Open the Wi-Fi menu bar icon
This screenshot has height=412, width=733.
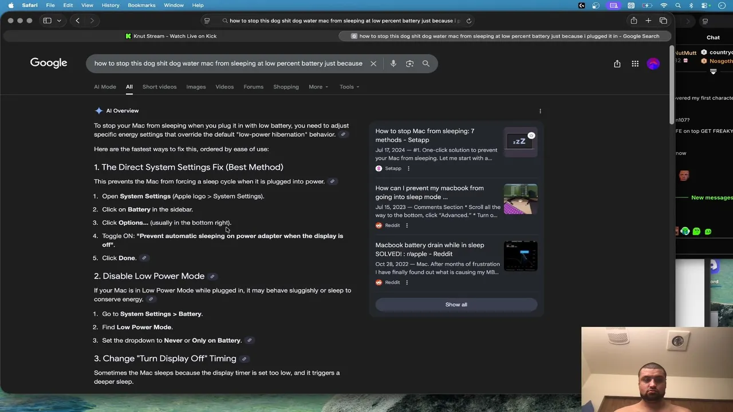point(664,5)
